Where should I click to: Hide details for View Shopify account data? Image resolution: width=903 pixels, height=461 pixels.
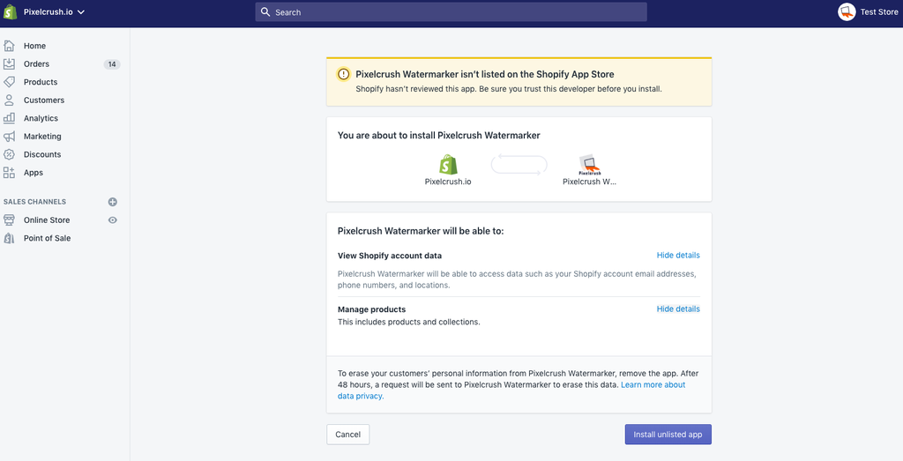[x=678, y=256]
